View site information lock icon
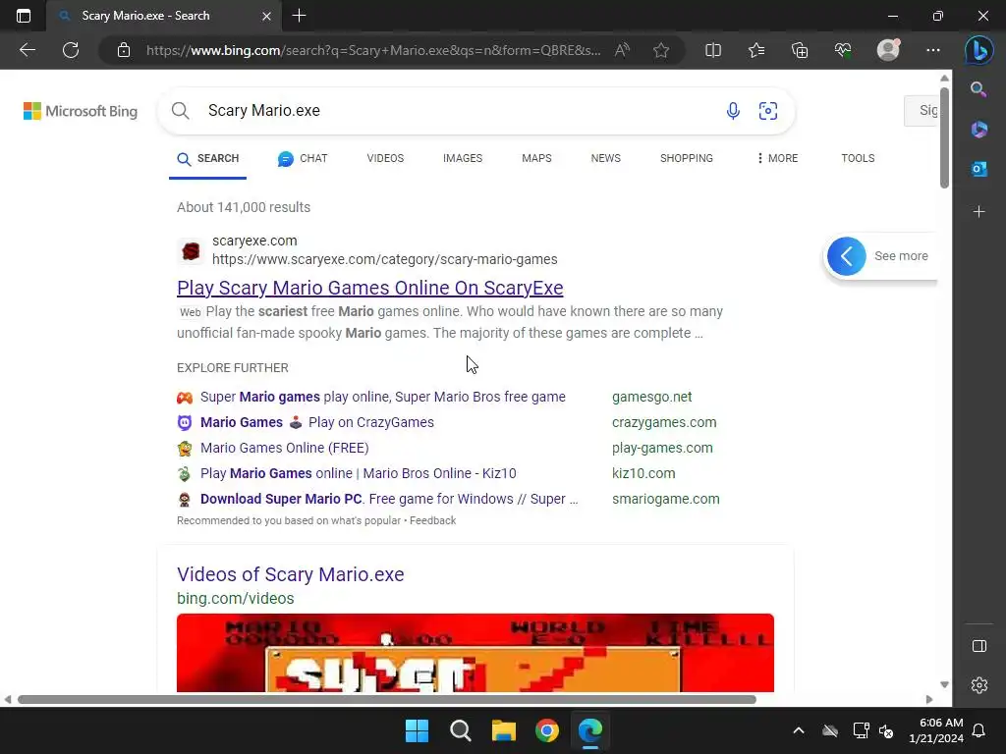Viewport: 1006px width, 754px height. click(124, 50)
